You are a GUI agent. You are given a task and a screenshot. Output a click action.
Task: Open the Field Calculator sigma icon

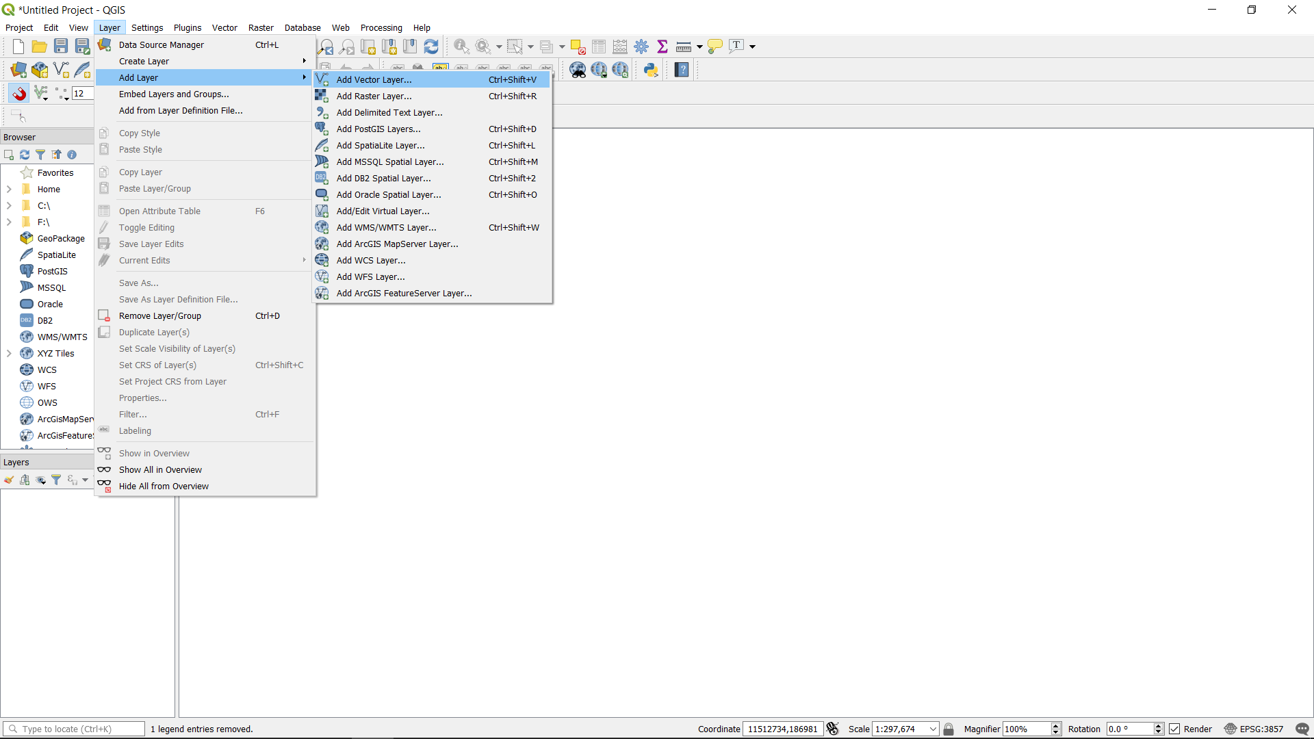(662, 47)
